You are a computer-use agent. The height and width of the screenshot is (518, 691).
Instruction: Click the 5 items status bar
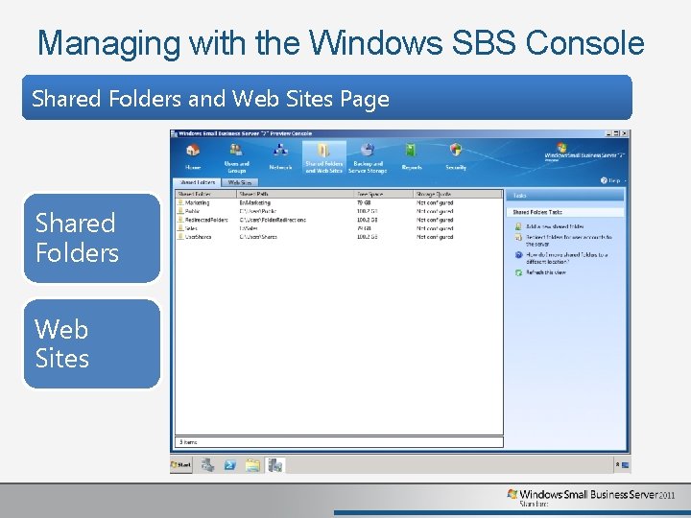pyautogui.click(x=339, y=442)
